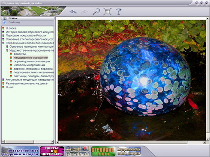The width and height of the screenshot is (210, 157).
Task: Click the back arrow navigation icon
Action: [x=73, y=12]
